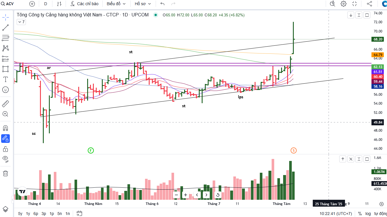Open Các chỉ báo indicators menu

[85, 4]
